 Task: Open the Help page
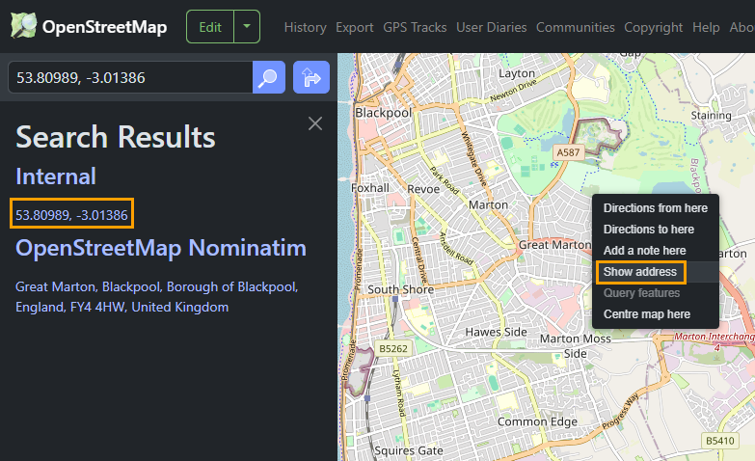706,27
